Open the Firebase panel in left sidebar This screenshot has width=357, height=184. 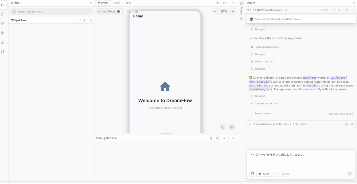[x=3, y=42]
